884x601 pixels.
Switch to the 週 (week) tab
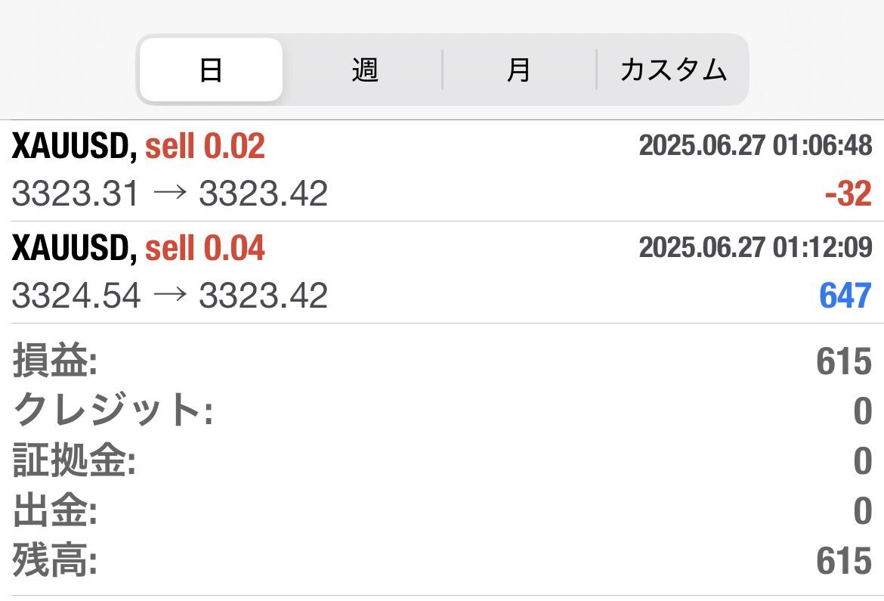pyautogui.click(x=364, y=70)
